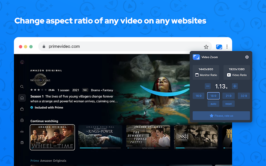This screenshot has height=166, width=266.
Task: Select the 21:9 aspect ratio
Action: tap(228, 96)
